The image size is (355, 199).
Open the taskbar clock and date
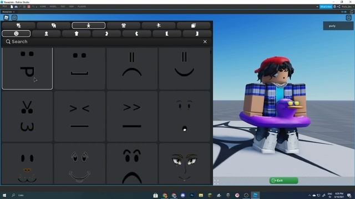pos(339,195)
